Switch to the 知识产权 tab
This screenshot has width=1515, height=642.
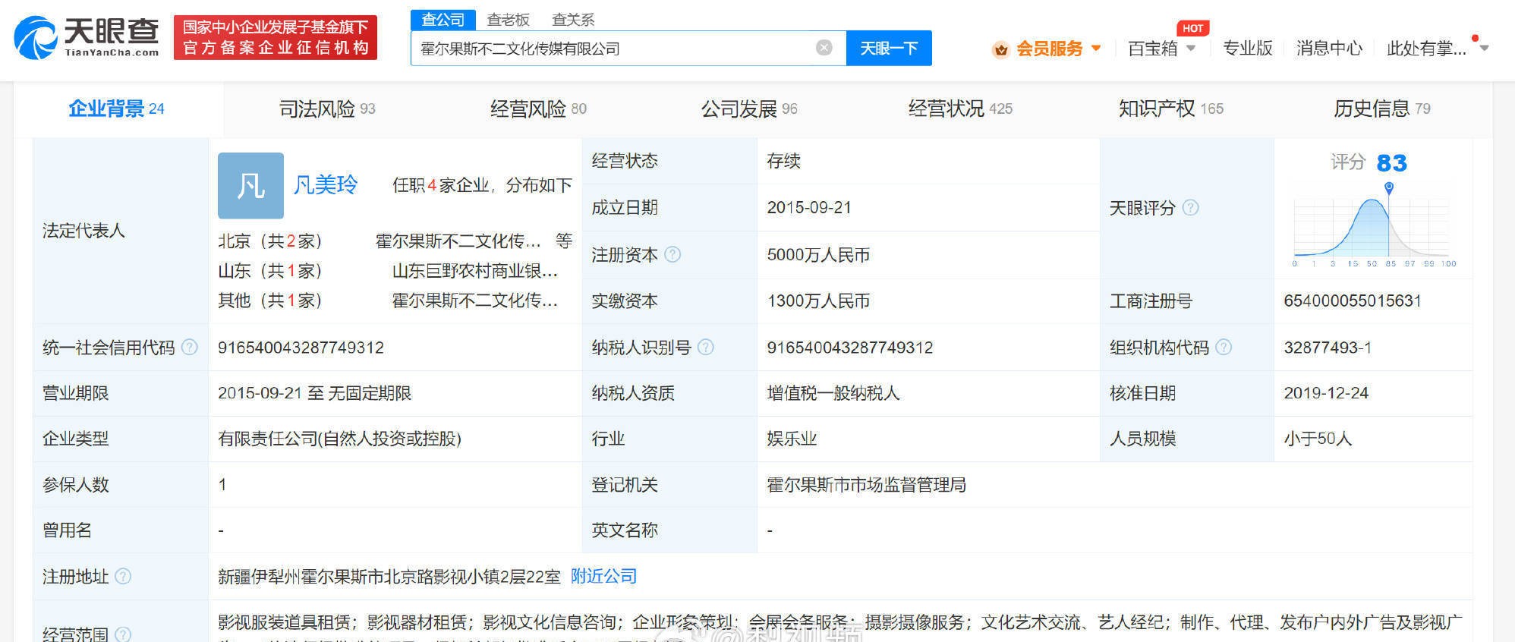tap(1170, 109)
